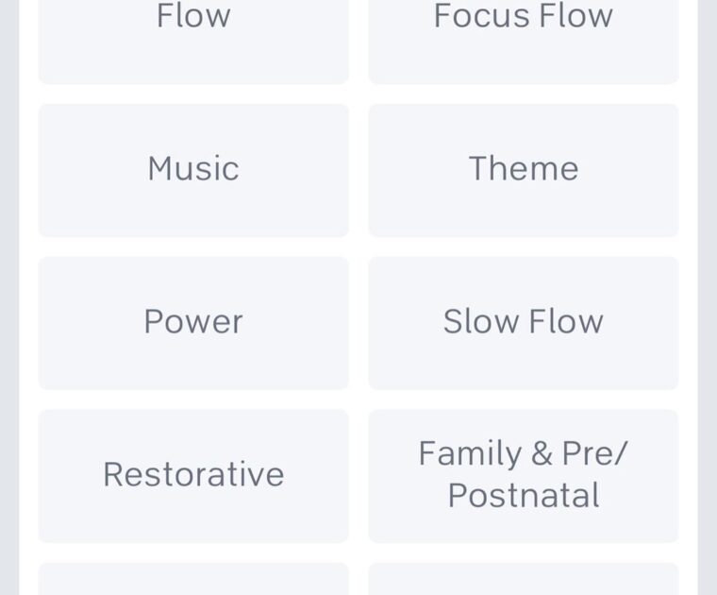
Task: Tap the Music class filter
Action: 193,170
